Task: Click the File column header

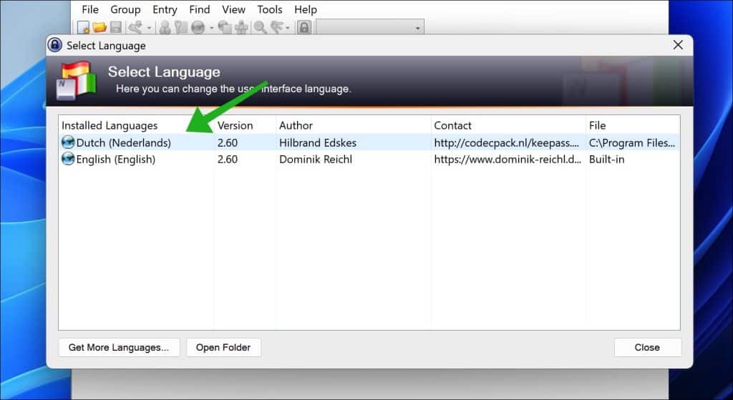Action: [633, 125]
